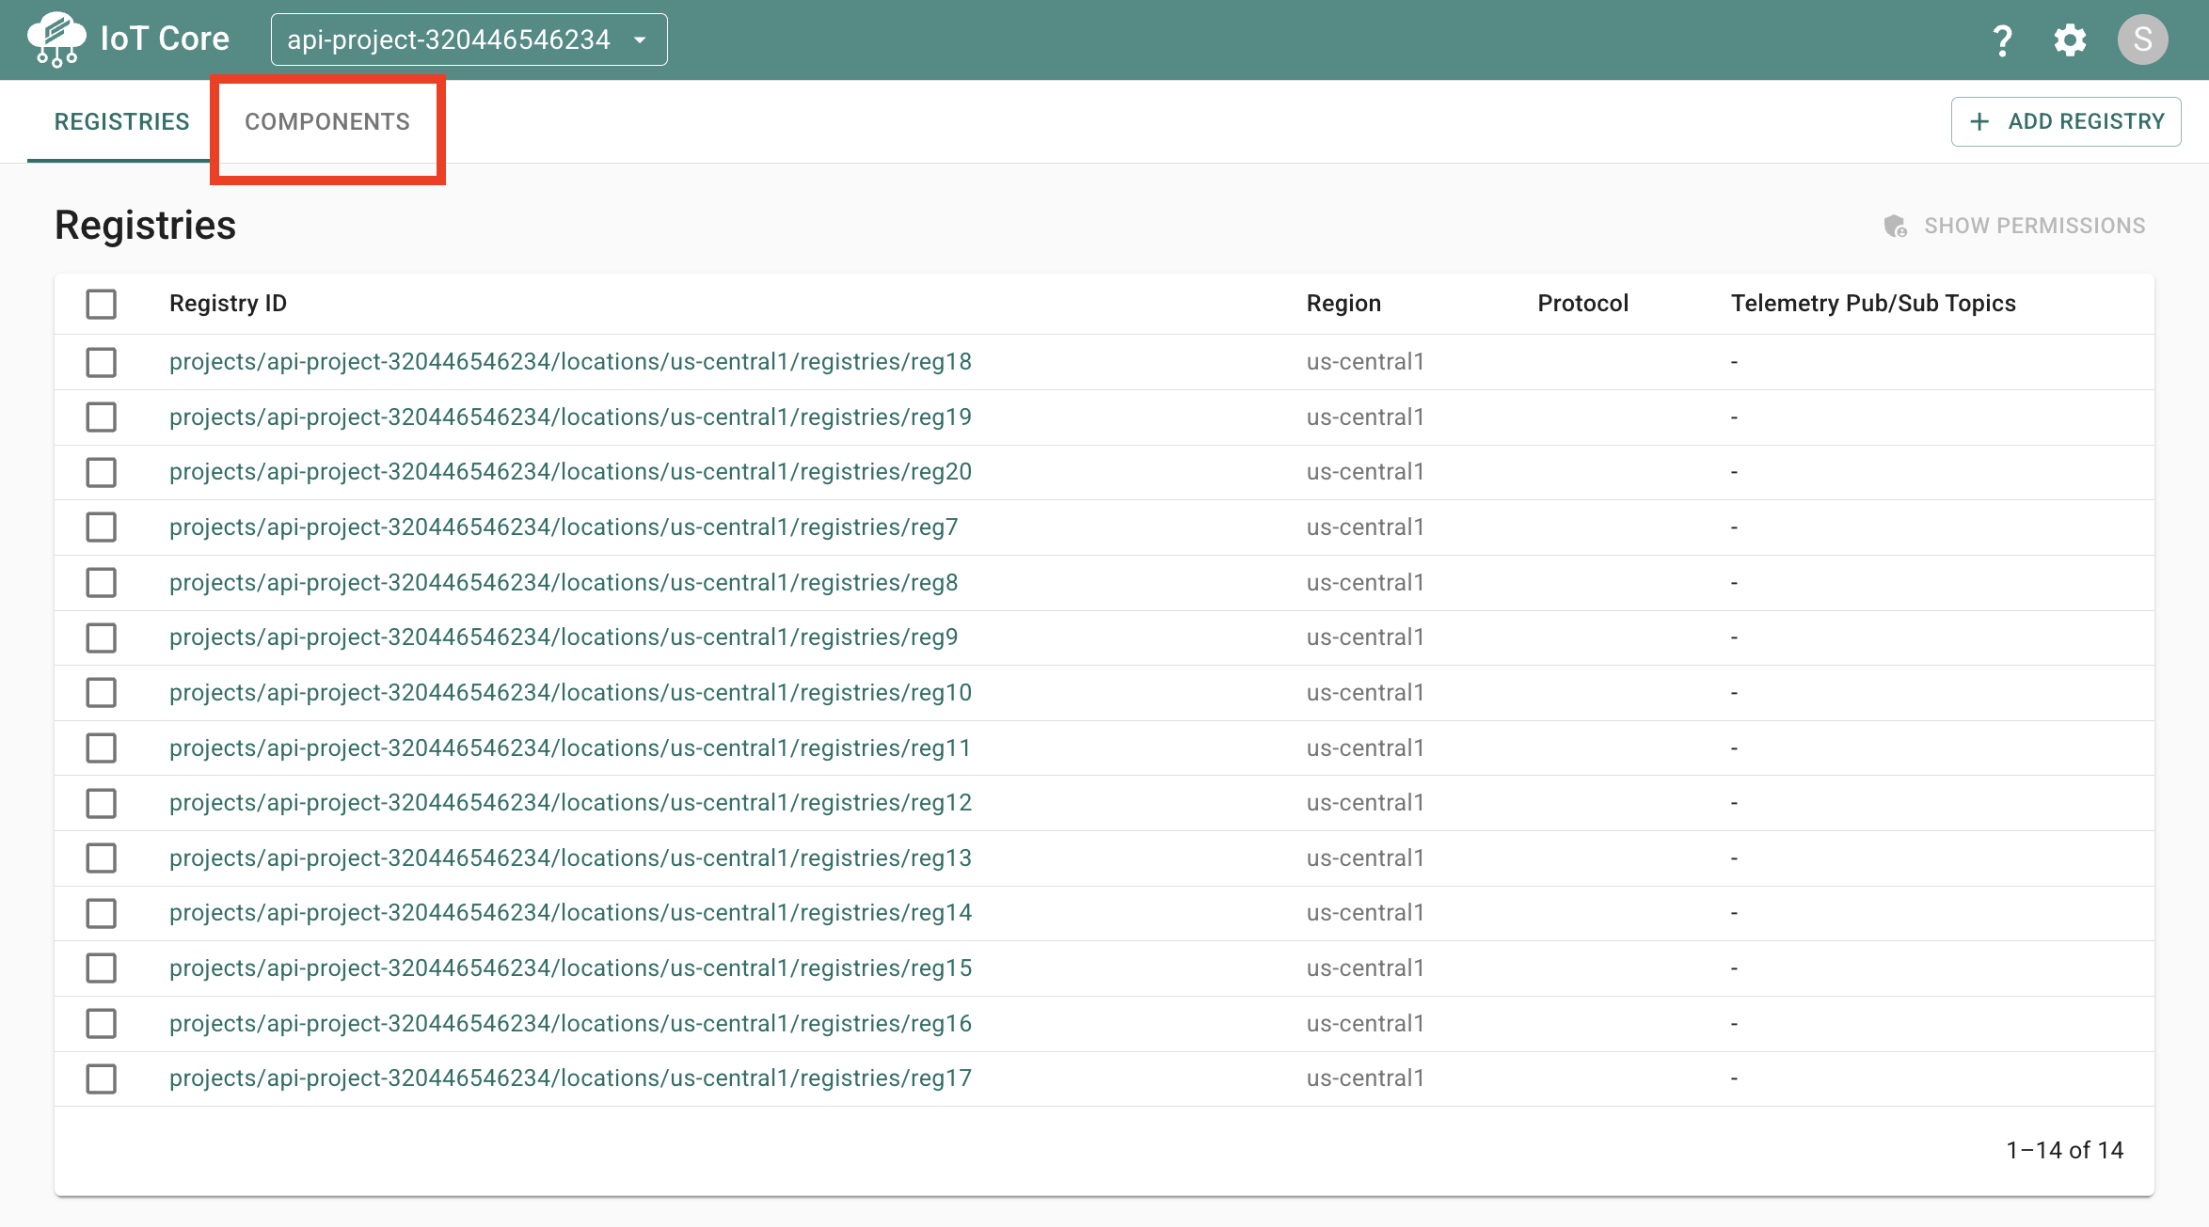Open the registries/reg9 link
The image size is (2209, 1227).
coord(564,637)
